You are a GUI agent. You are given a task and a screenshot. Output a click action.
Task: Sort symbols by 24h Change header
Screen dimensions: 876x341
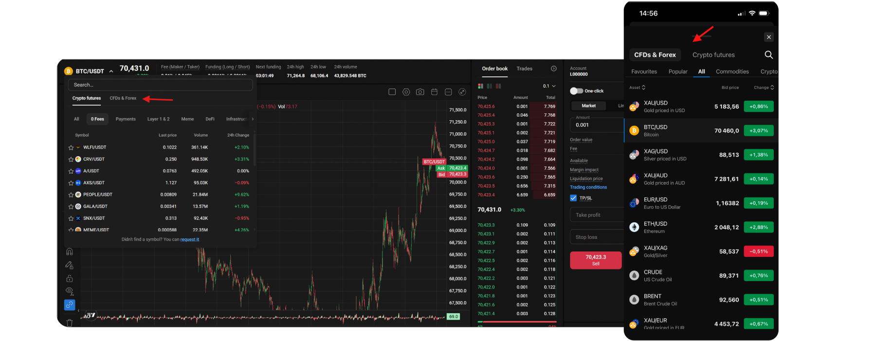tap(238, 135)
